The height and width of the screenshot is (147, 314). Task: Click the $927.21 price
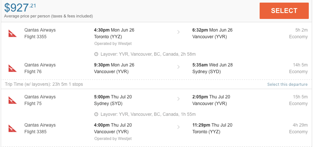pyautogui.click(x=20, y=8)
